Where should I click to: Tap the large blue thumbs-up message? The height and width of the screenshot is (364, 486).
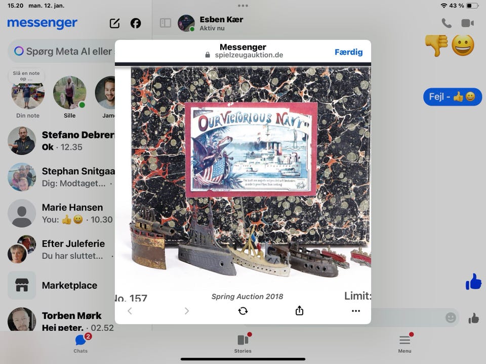click(474, 282)
